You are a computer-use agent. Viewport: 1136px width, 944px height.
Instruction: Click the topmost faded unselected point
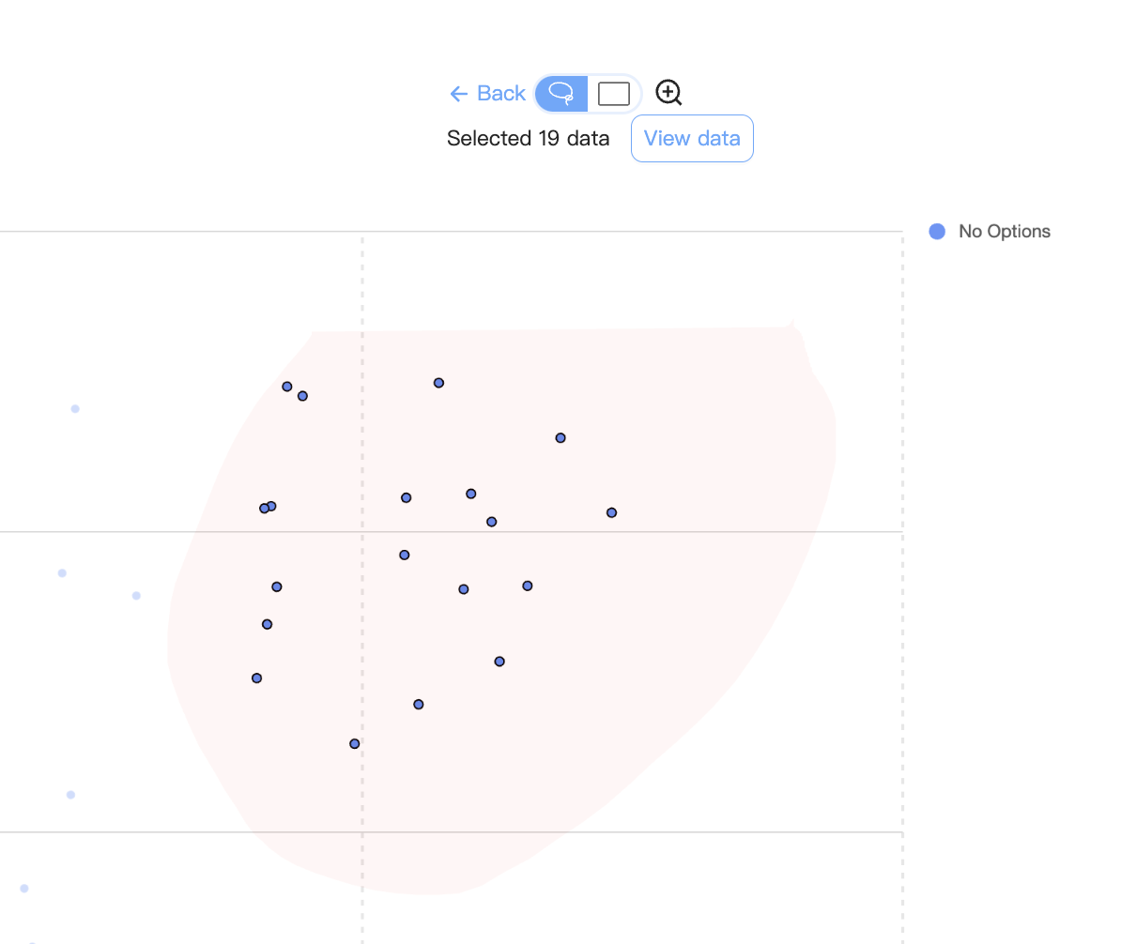(x=75, y=409)
